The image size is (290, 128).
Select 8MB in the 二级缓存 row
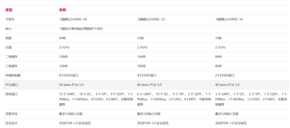pos(218,57)
